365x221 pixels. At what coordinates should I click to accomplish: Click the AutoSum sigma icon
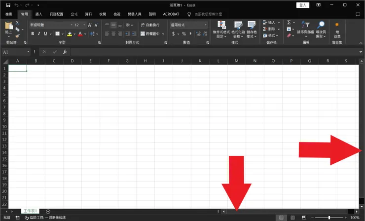(x=289, y=22)
